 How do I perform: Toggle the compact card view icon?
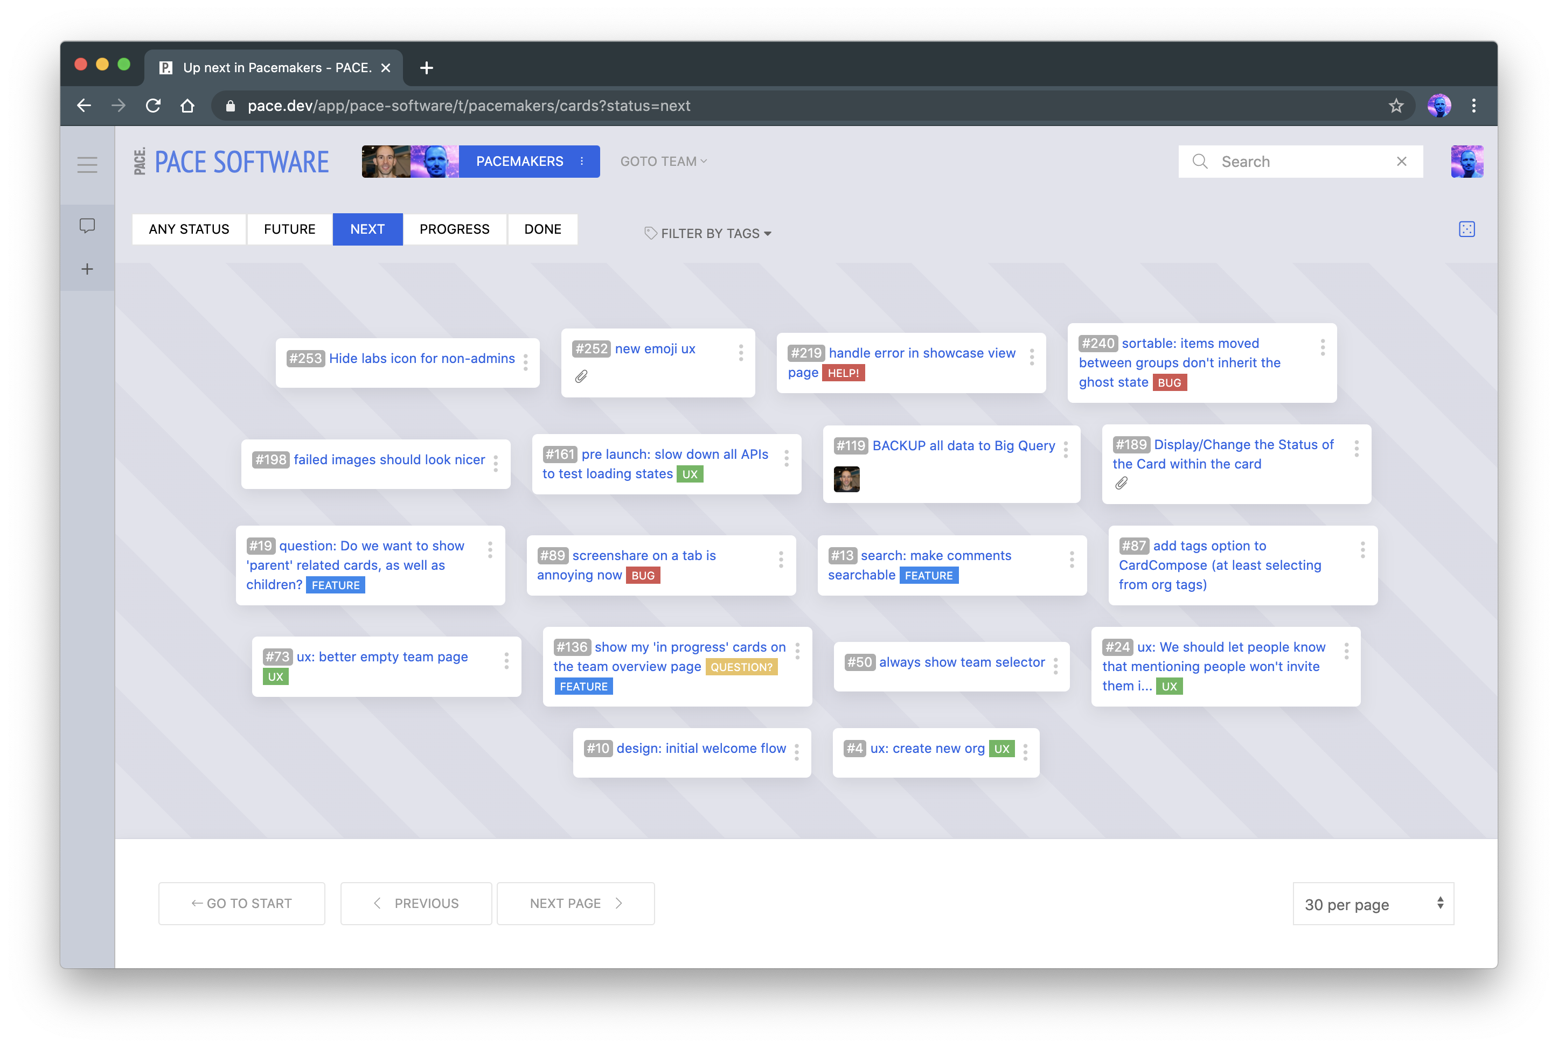[1467, 229]
